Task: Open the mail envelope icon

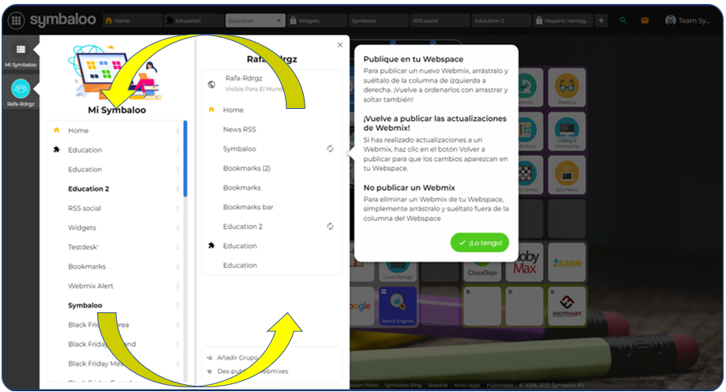Action: click(645, 21)
